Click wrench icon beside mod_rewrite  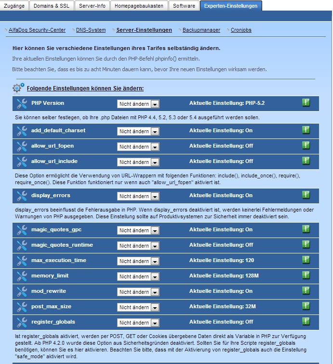click(x=22, y=291)
